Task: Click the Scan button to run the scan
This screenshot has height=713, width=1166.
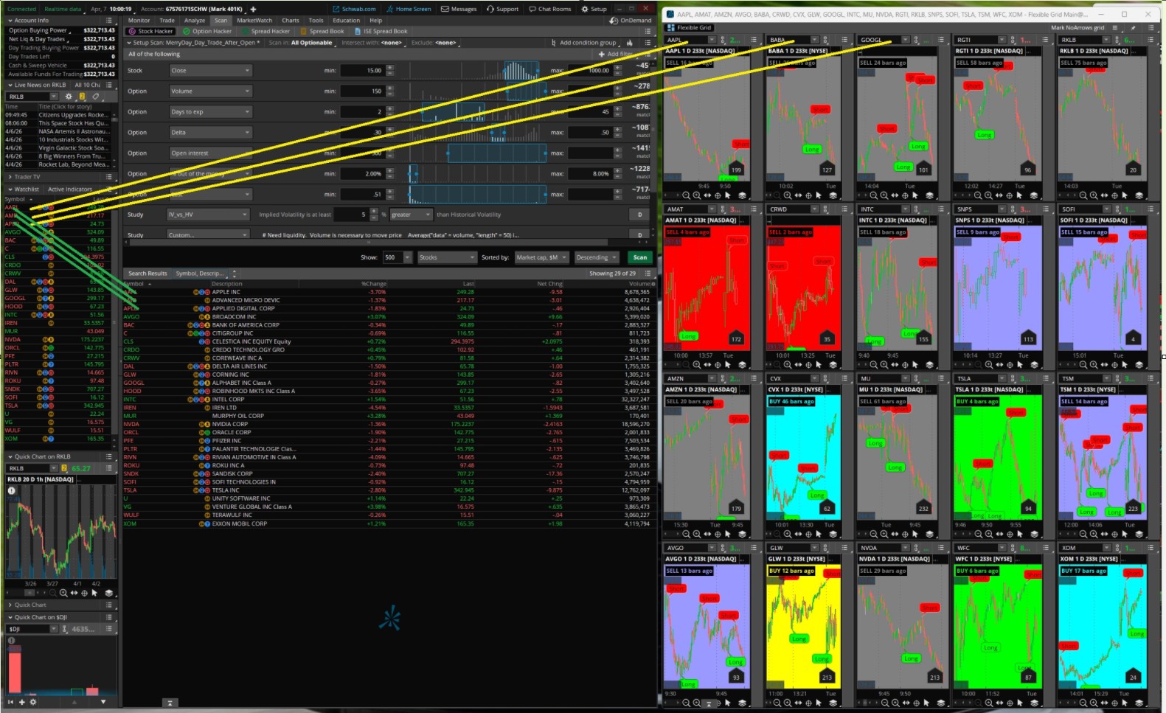Action: point(639,257)
